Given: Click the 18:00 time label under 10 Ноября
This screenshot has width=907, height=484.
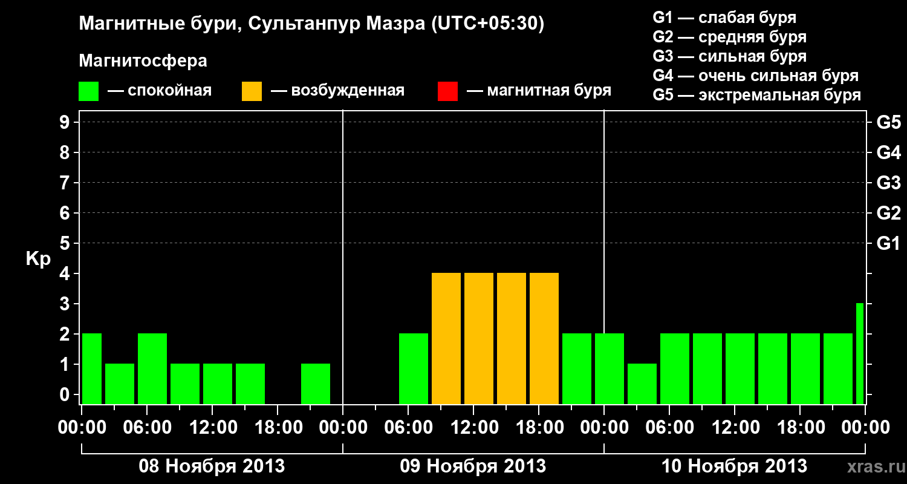Looking at the screenshot, I should coord(800,427).
